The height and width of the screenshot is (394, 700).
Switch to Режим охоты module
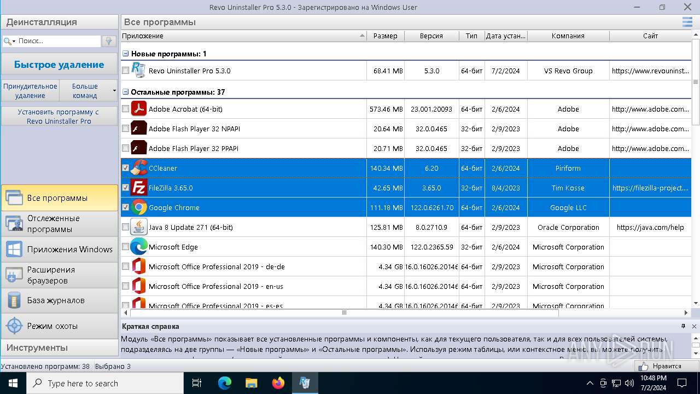tap(59, 326)
